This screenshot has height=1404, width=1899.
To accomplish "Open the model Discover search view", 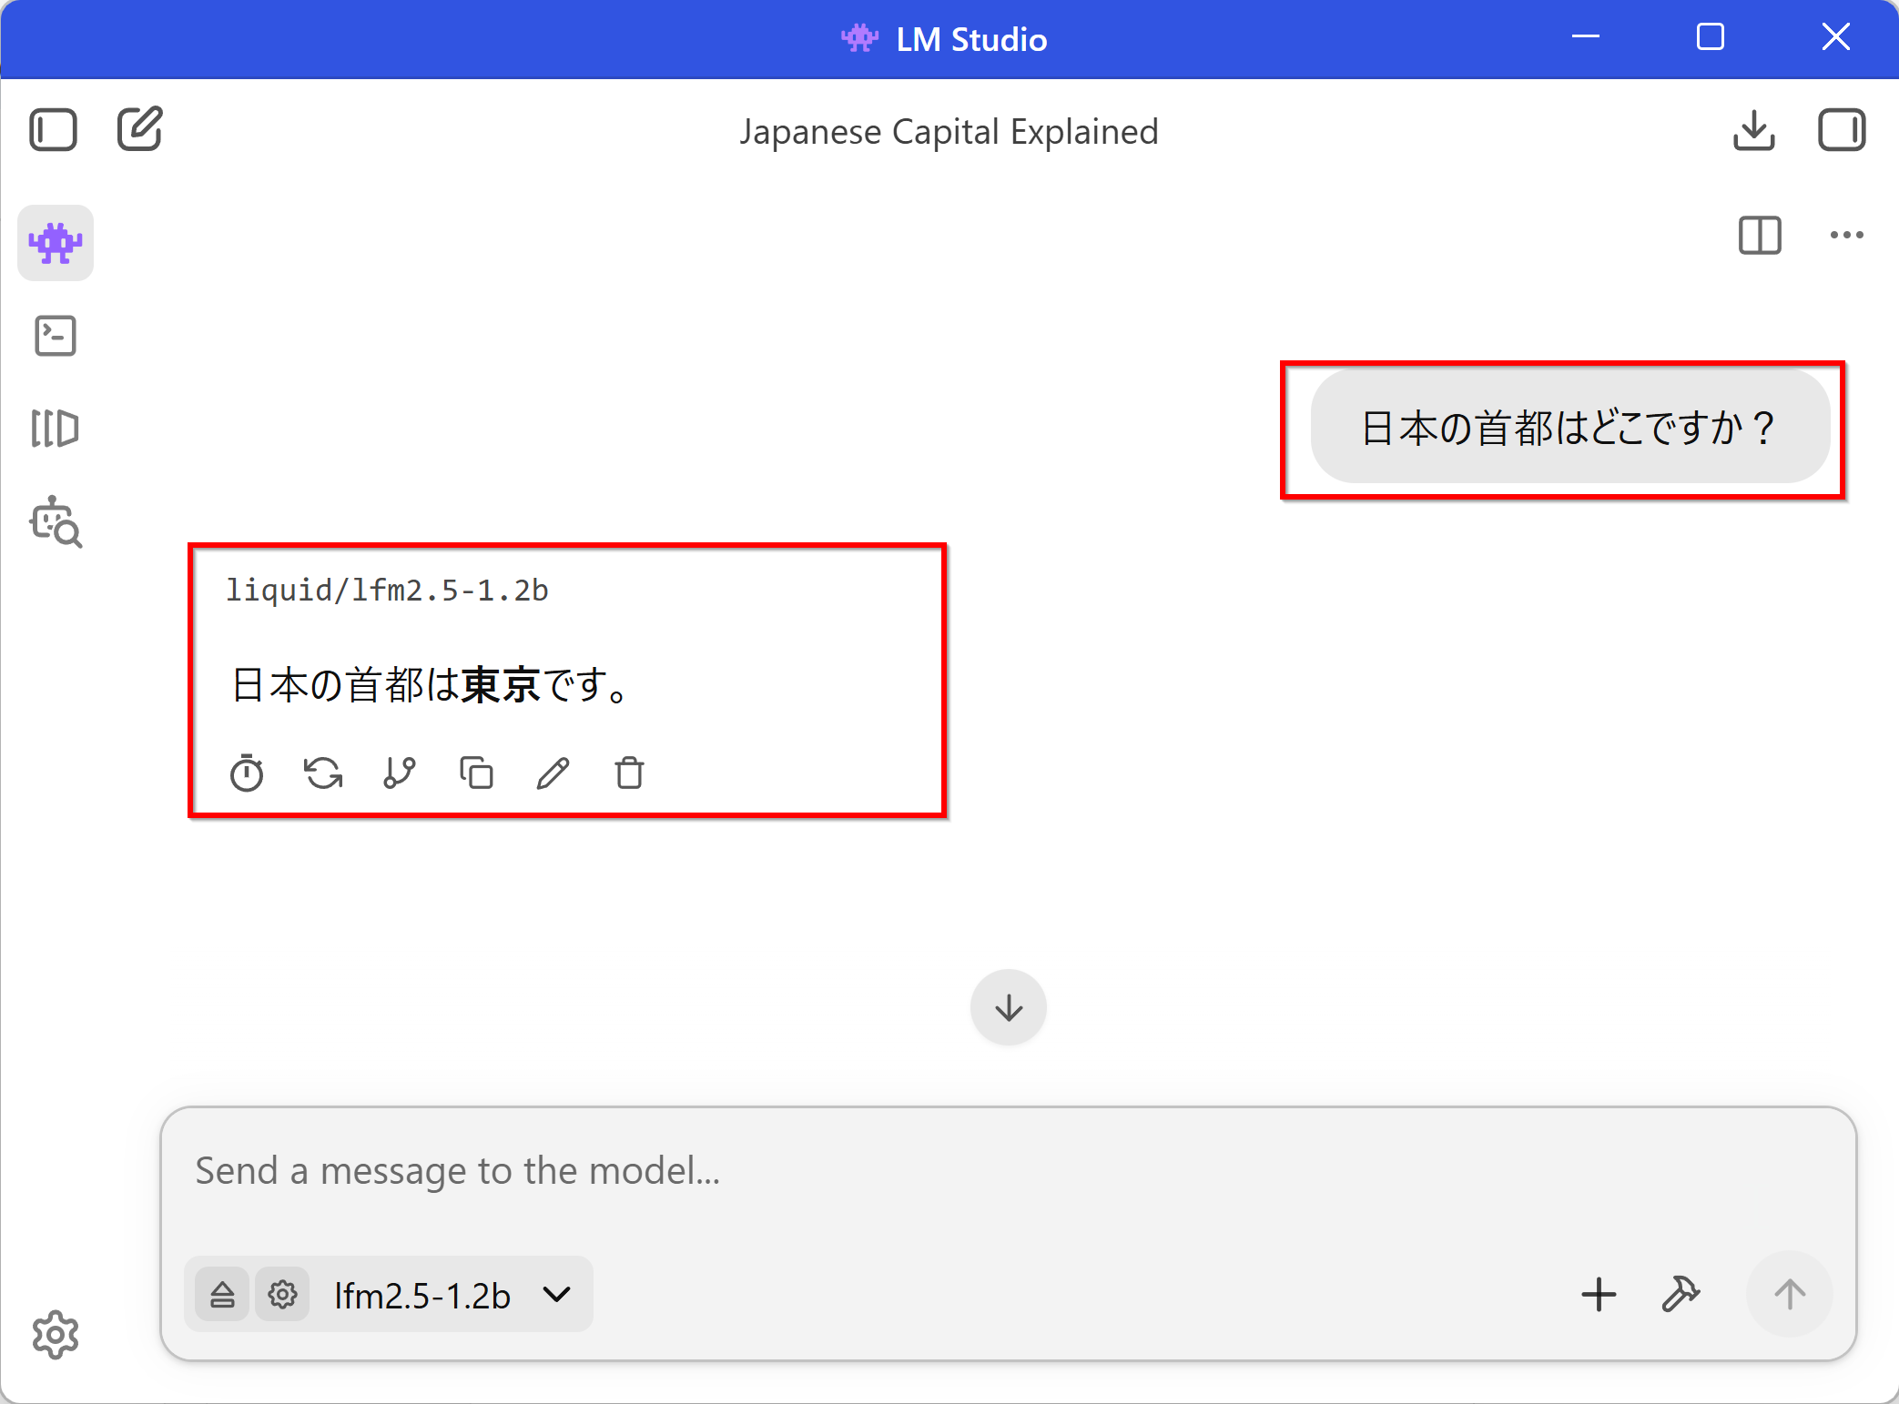I will tap(56, 521).
